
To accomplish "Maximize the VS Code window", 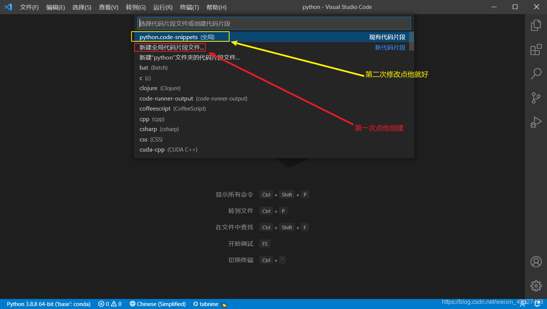I will (515, 7).
